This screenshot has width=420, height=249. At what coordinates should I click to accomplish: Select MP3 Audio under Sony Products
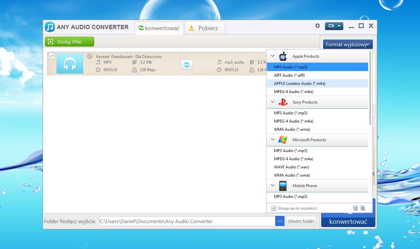point(317,113)
